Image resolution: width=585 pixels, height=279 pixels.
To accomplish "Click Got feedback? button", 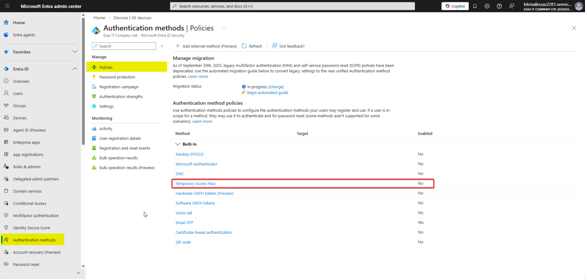I will [x=288, y=46].
